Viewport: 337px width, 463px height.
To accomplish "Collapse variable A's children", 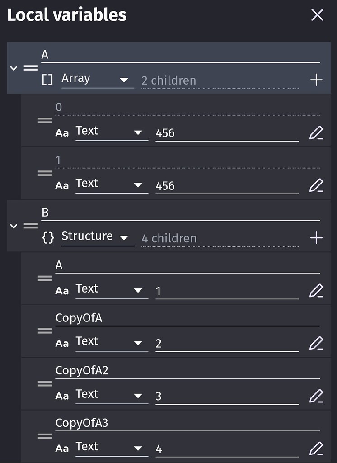I will tap(14, 68).
